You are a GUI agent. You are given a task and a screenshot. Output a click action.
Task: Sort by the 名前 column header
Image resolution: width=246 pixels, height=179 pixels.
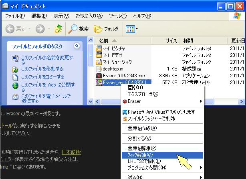(122, 41)
